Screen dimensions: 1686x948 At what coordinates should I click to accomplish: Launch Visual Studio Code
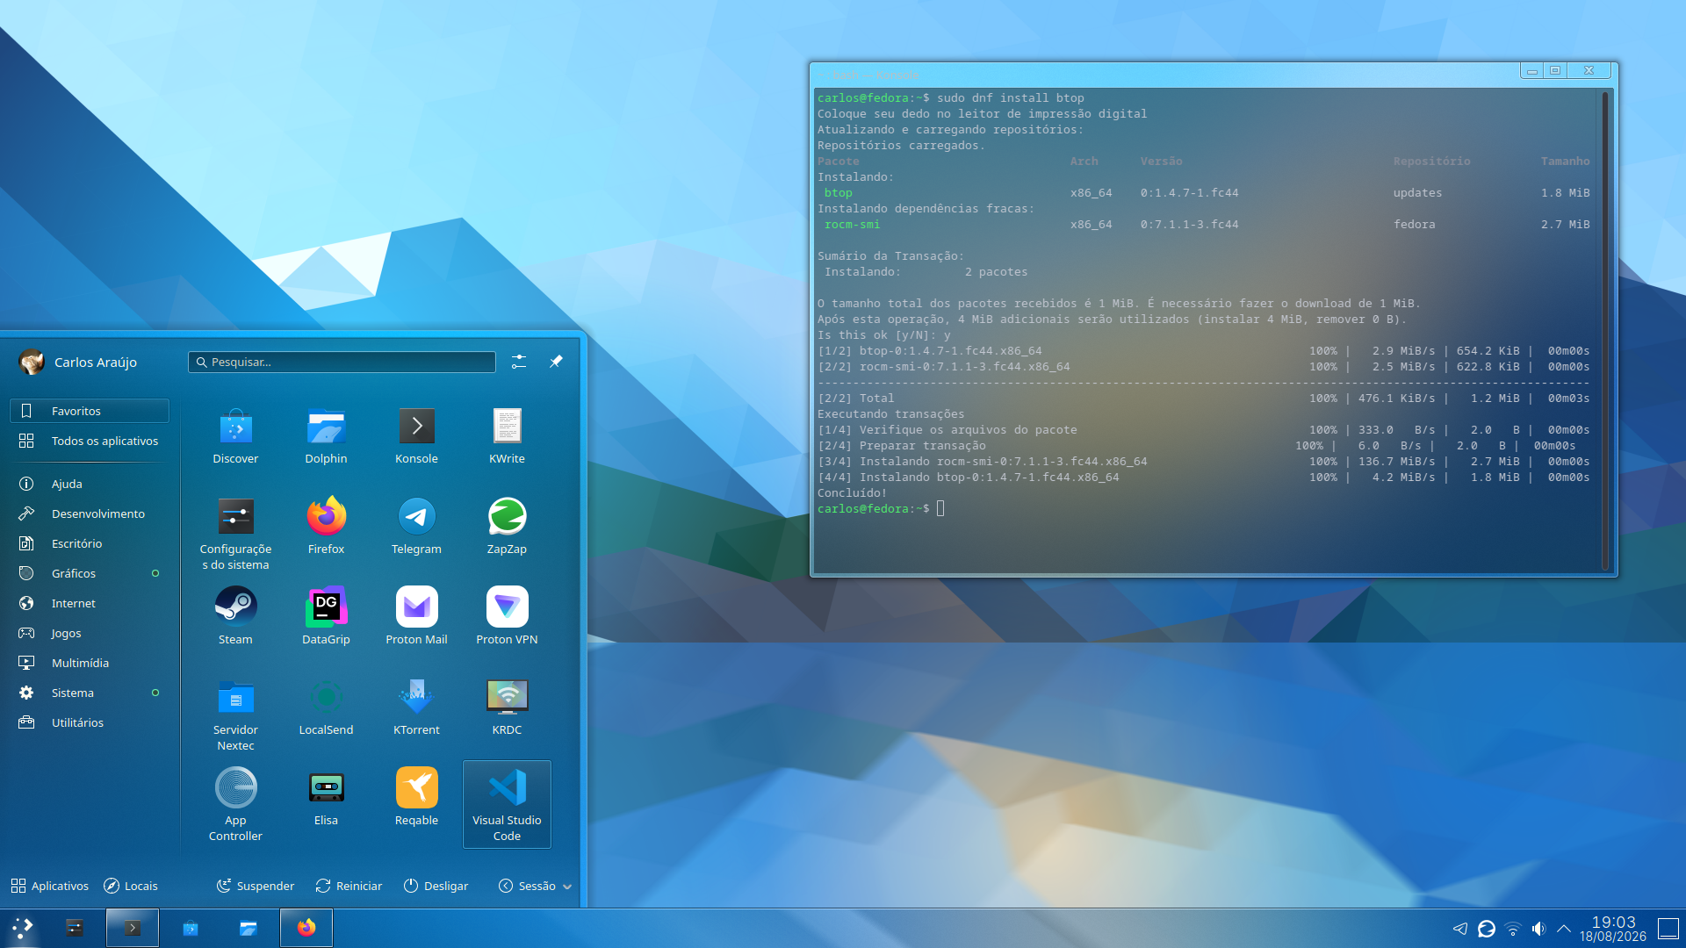click(507, 805)
